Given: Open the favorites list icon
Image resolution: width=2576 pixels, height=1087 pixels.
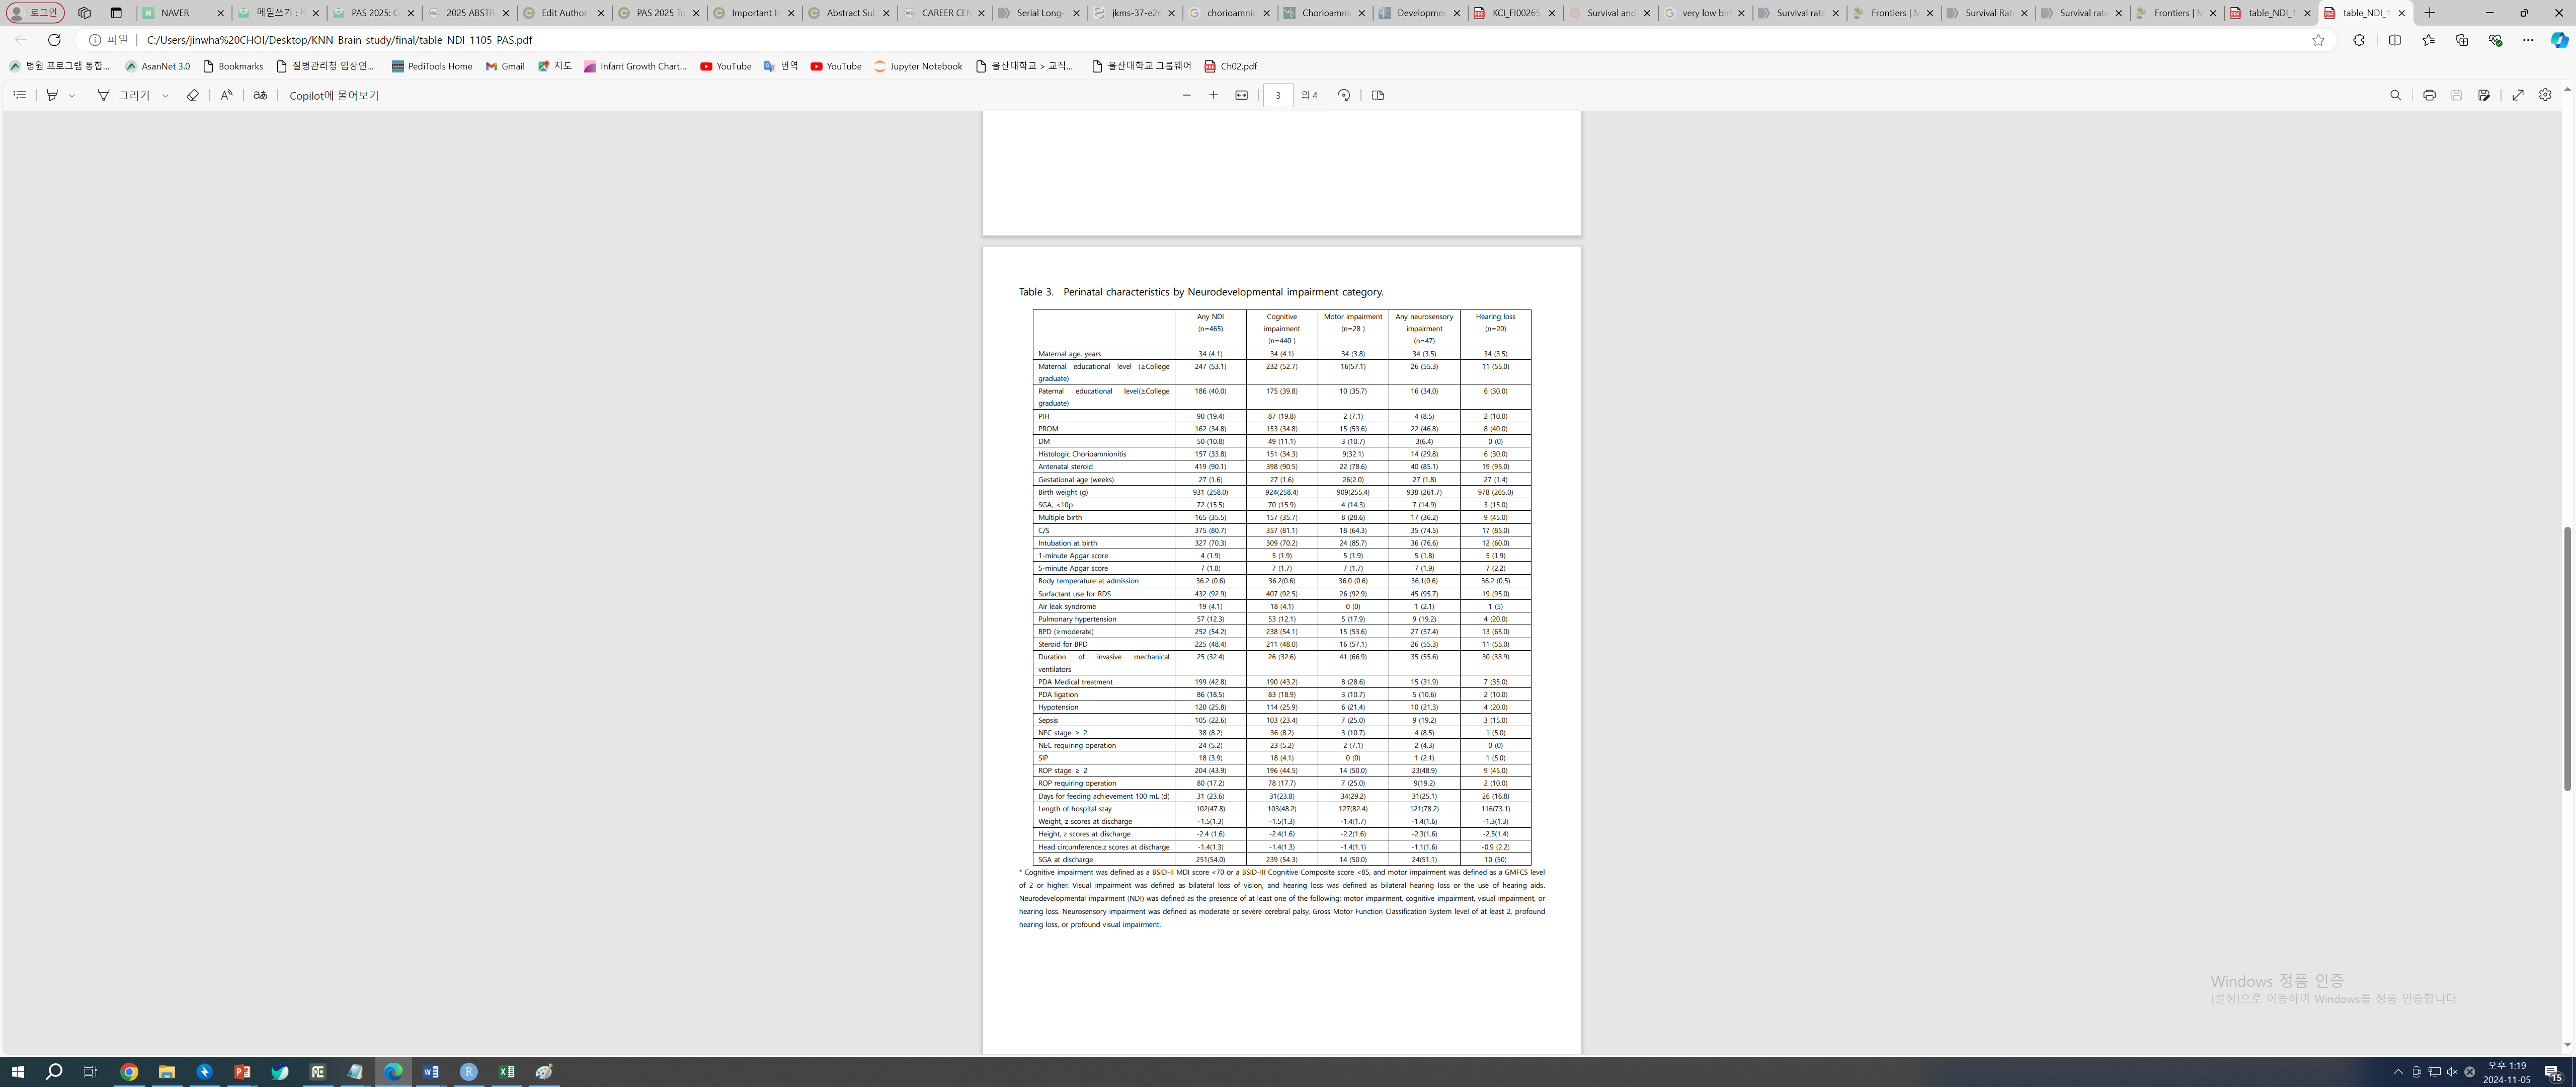Looking at the screenshot, I should [2428, 40].
